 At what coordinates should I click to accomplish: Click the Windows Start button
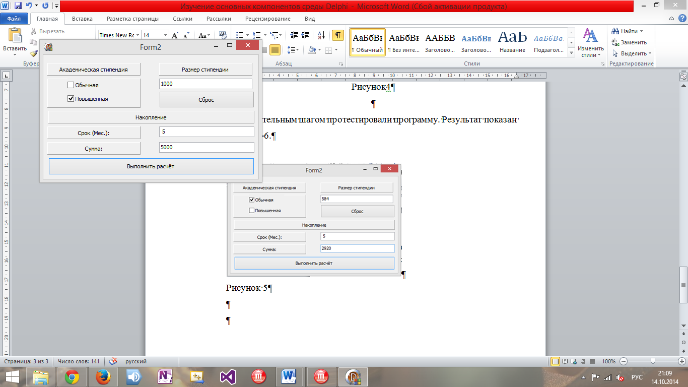click(x=12, y=377)
